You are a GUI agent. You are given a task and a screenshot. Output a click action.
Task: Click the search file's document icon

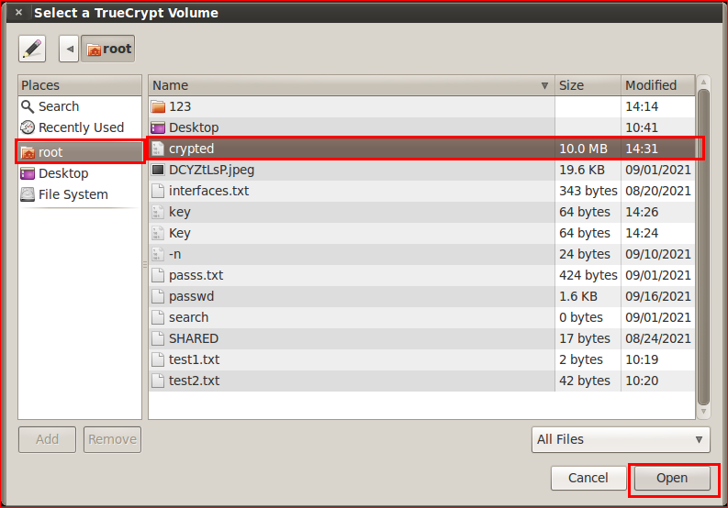(158, 317)
